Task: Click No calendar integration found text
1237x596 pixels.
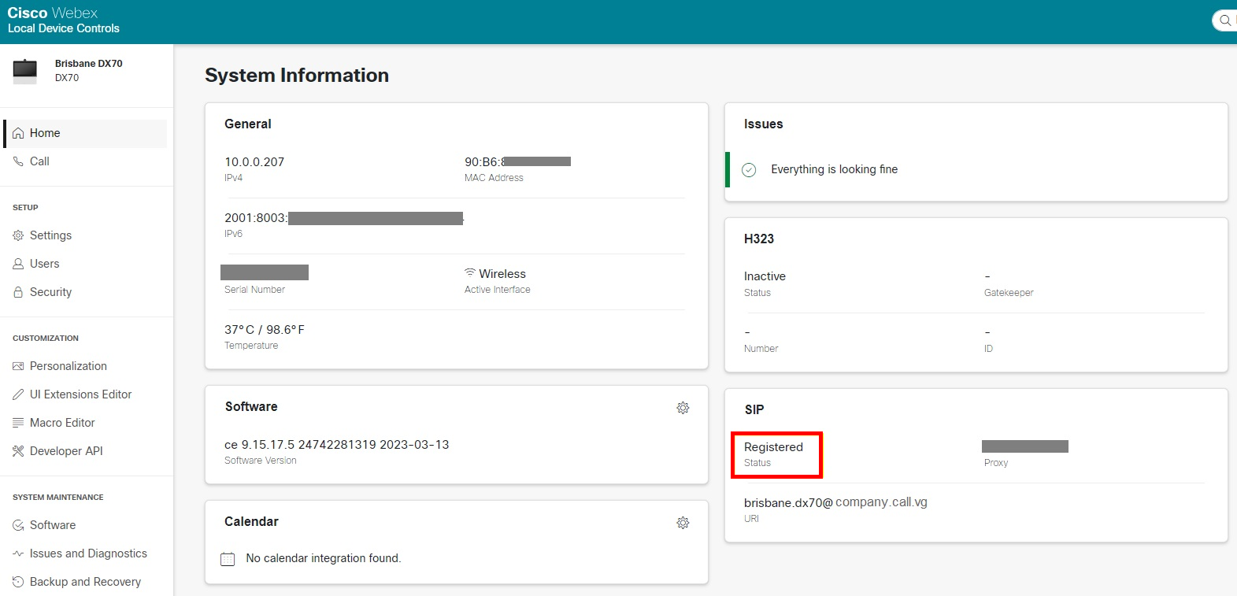Action: coord(324,558)
